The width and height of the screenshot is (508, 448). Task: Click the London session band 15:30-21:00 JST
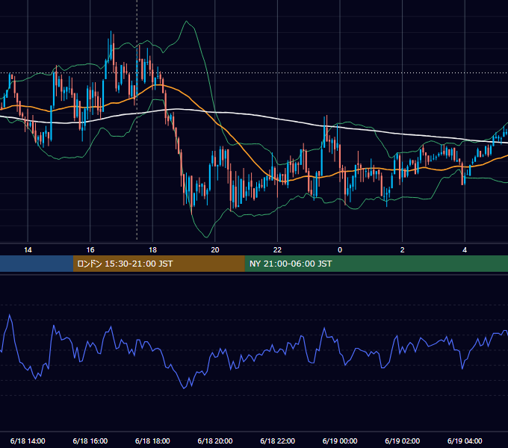point(158,264)
